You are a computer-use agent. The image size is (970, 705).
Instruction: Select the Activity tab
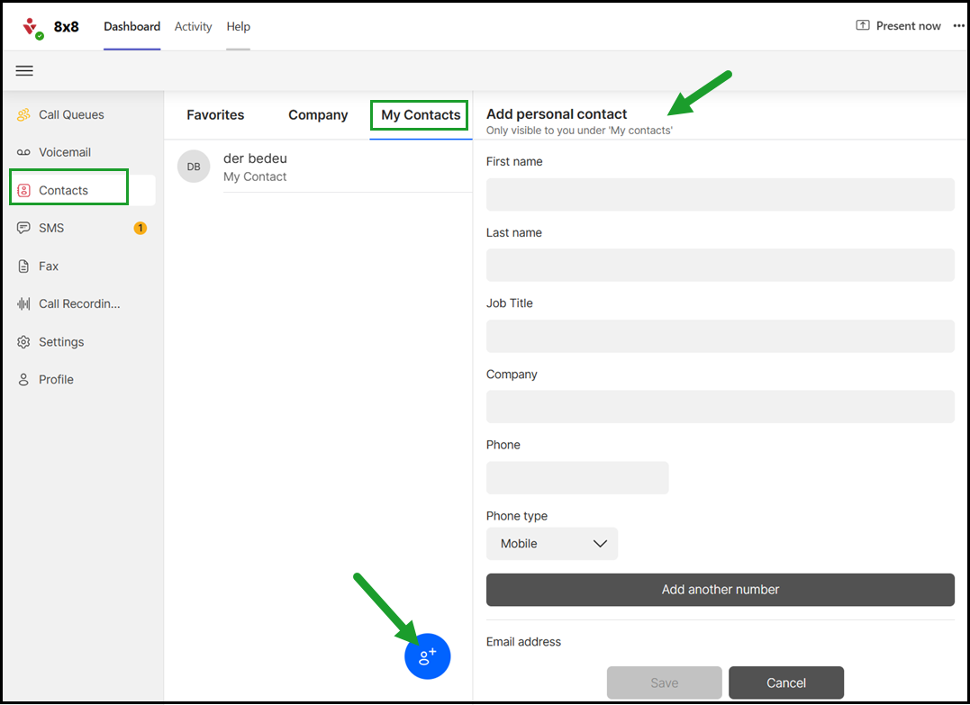[x=193, y=27]
